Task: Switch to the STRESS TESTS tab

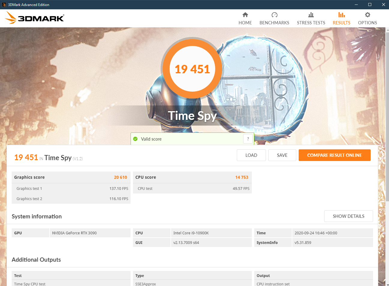Action: [x=311, y=23]
